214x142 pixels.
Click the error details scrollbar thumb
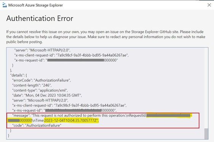tap(206, 134)
